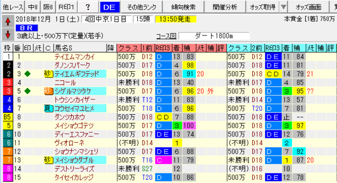
Task: Click the 1前 column header
Action: (x=148, y=48)
